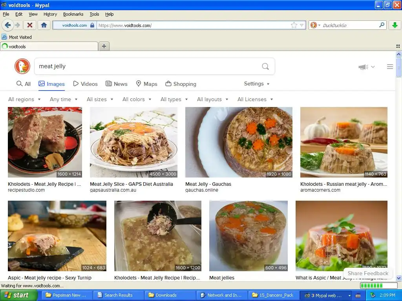
Task: Open the View menu
Action: (x=33, y=14)
